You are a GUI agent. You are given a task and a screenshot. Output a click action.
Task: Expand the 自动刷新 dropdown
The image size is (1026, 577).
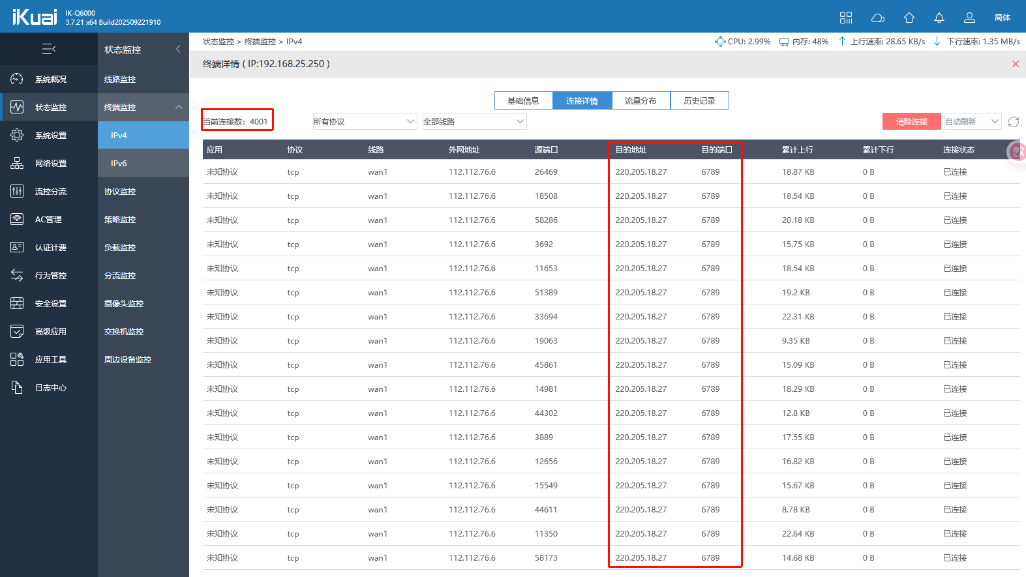pyautogui.click(x=973, y=122)
